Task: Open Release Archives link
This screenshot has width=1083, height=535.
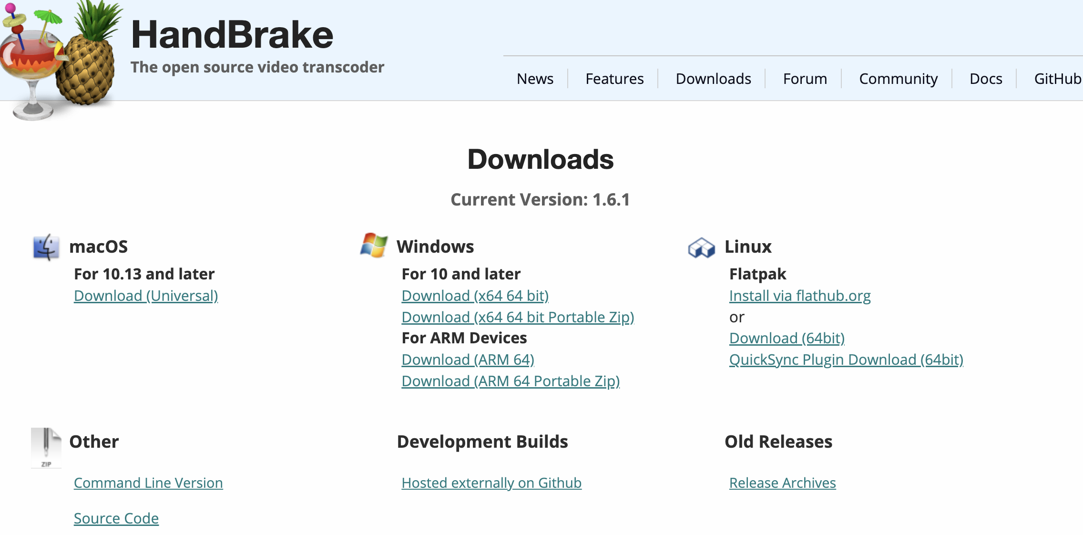Action: (x=782, y=483)
